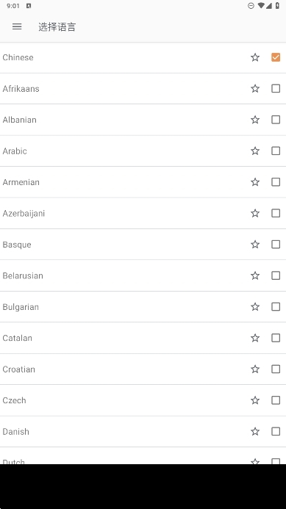This screenshot has height=509, width=286.
Task: Tap the star beside Azerbaijani
Action: (x=255, y=213)
